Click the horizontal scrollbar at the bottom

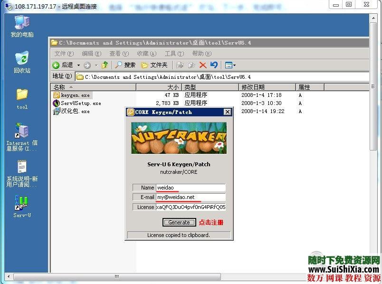(x=116, y=275)
